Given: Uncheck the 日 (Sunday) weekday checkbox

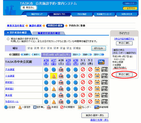Looking at the screenshot, I should pyautogui.click(x=29, y=48).
